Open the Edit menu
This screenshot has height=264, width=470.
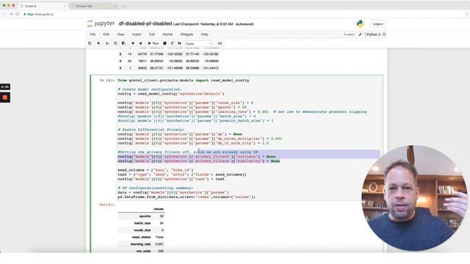click(x=106, y=34)
